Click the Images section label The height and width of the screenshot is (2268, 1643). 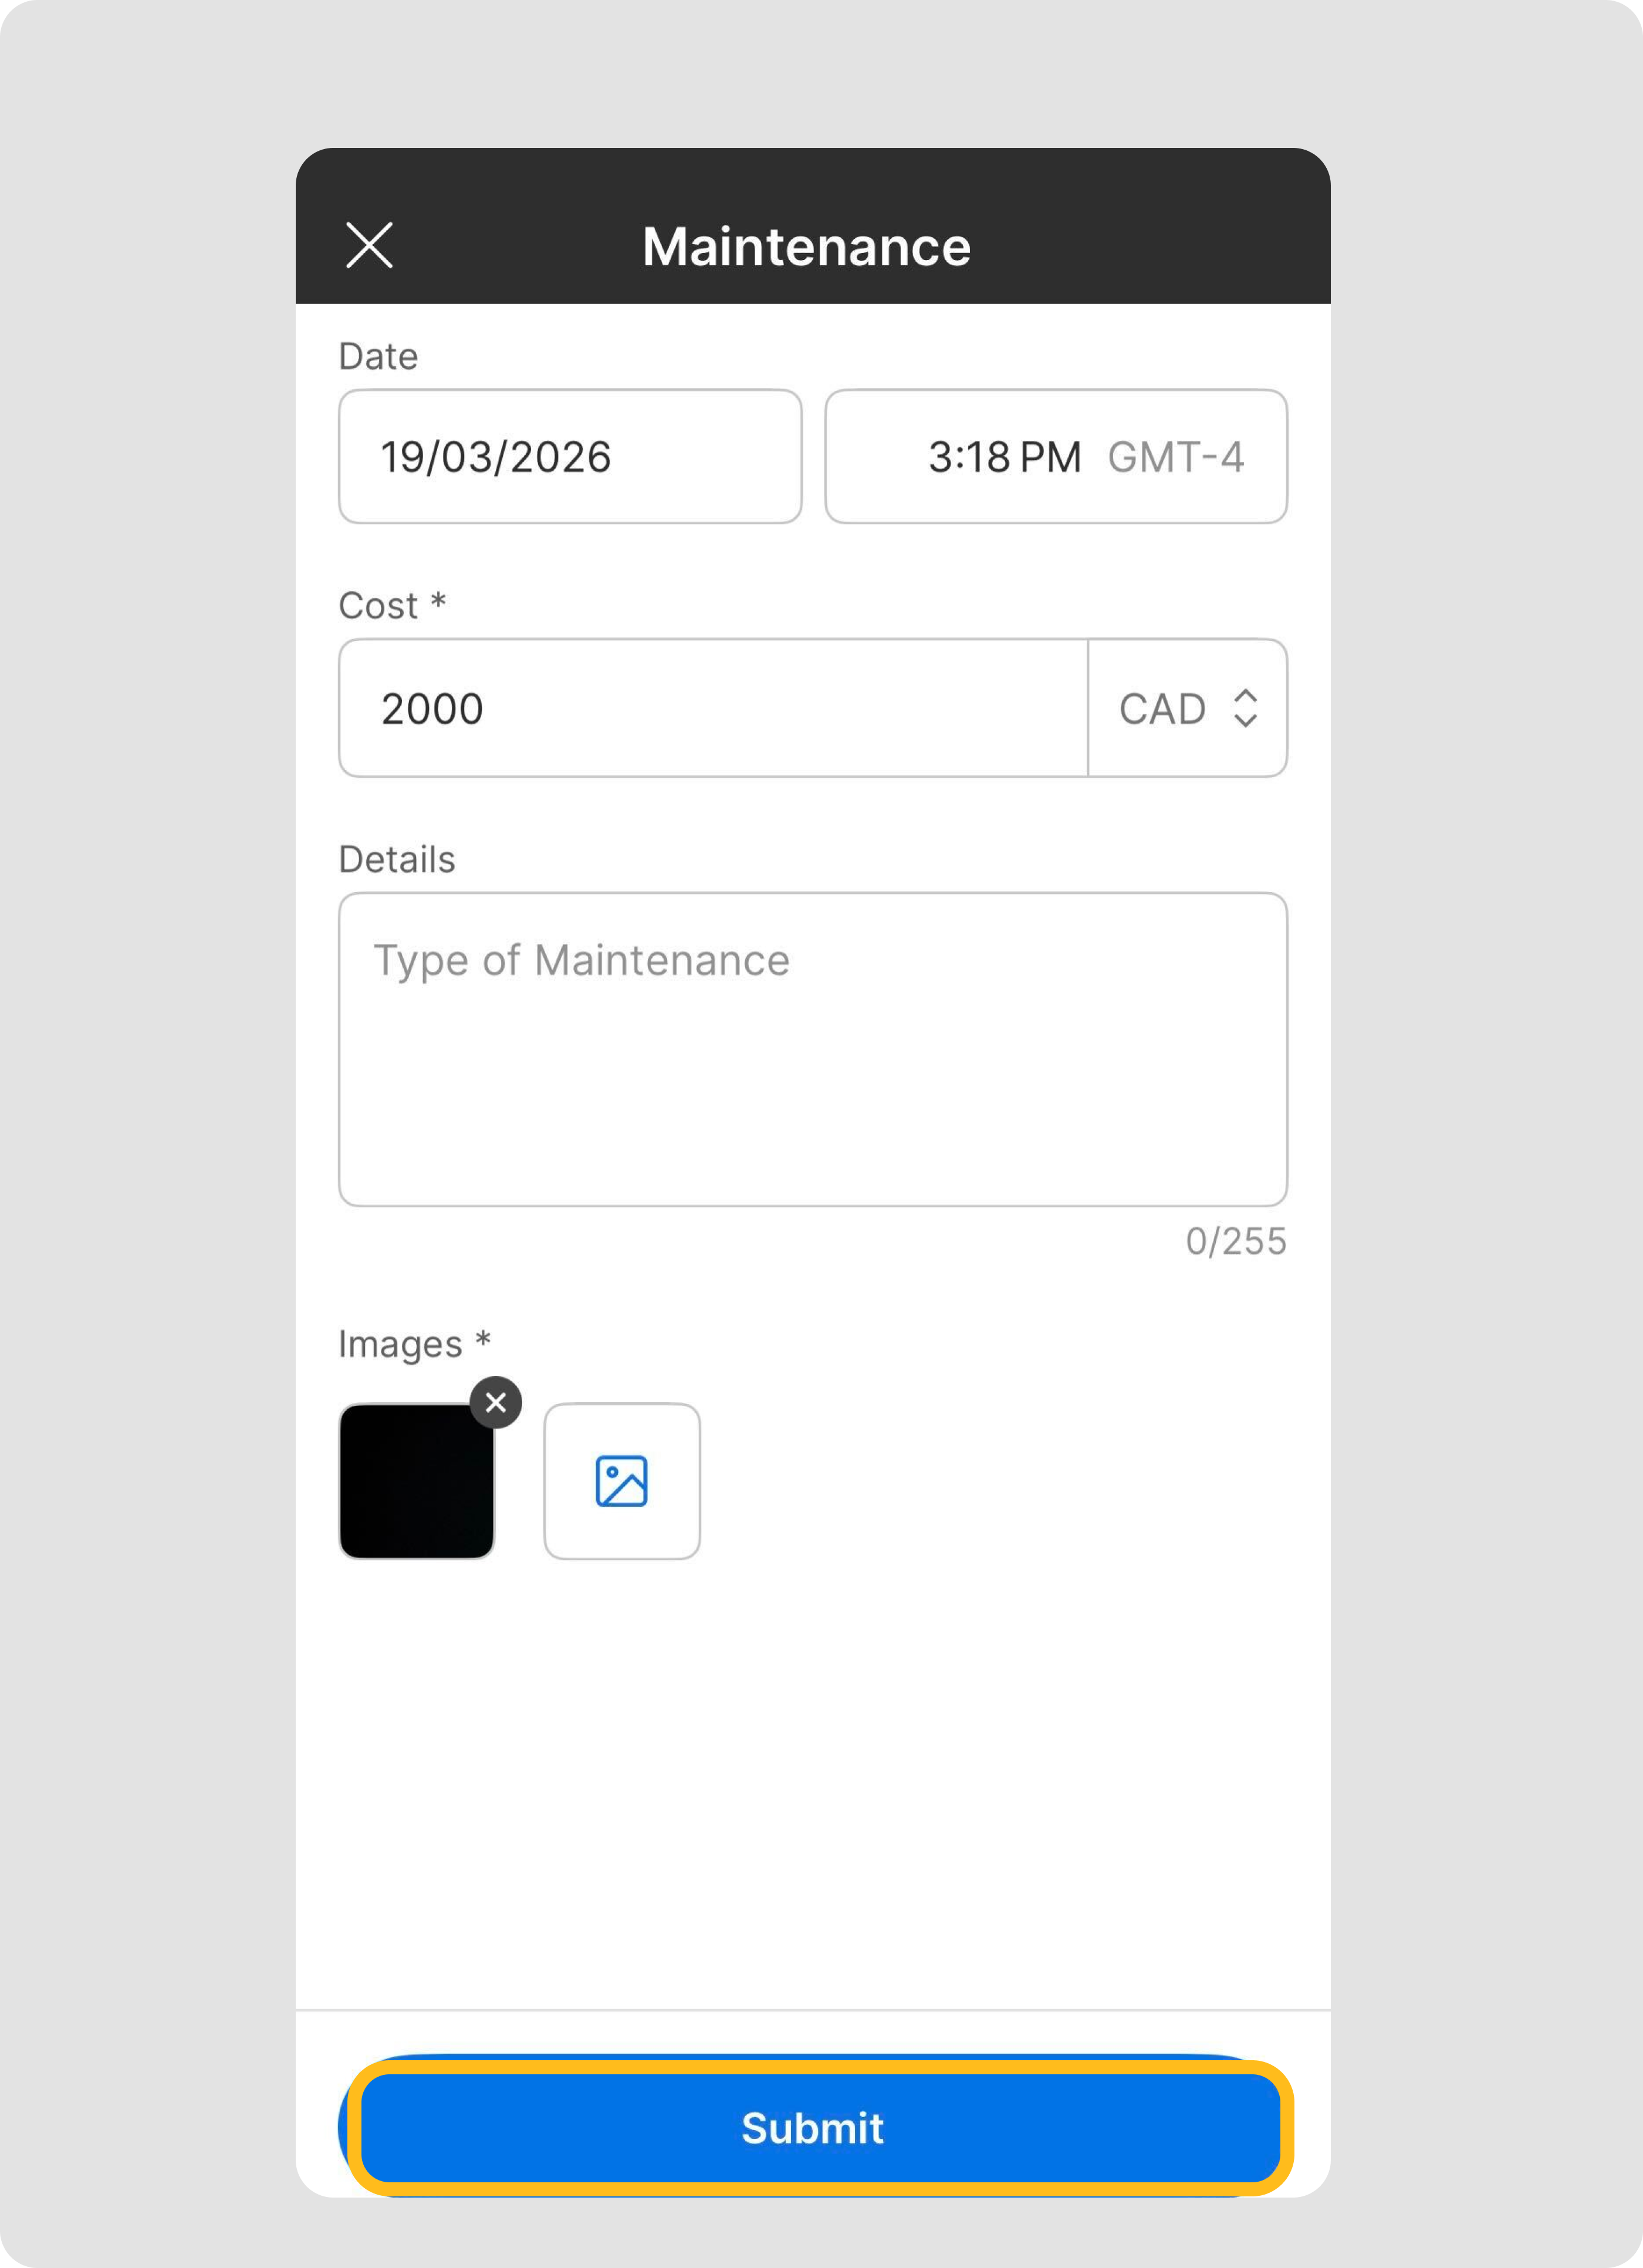click(400, 1344)
